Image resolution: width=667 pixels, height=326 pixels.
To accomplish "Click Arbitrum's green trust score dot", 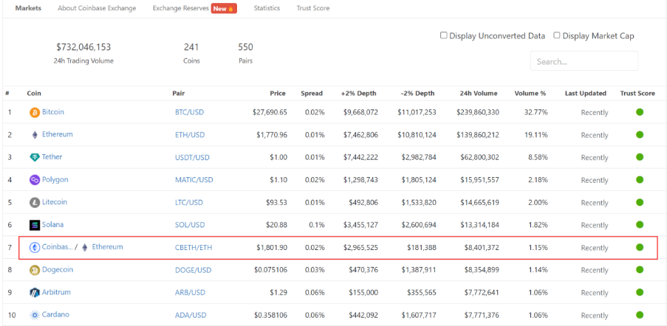I will pyautogui.click(x=640, y=292).
